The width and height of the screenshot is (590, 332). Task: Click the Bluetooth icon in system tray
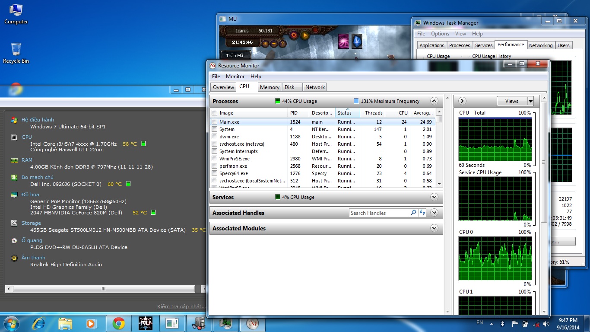pyautogui.click(x=502, y=324)
